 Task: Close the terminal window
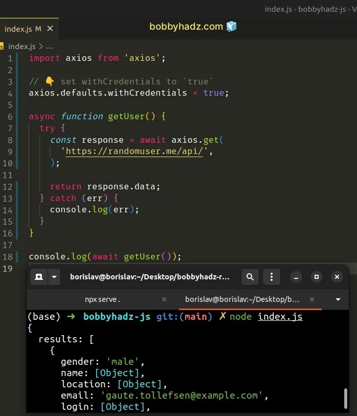tap(337, 277)
